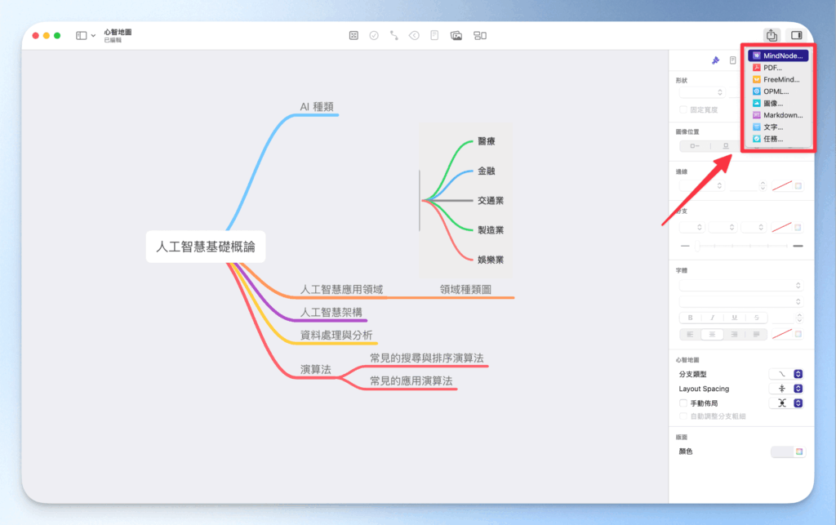Choose MindNode format in the export list
The width and height of the screenshot is (836, 525).
[777, 56]
